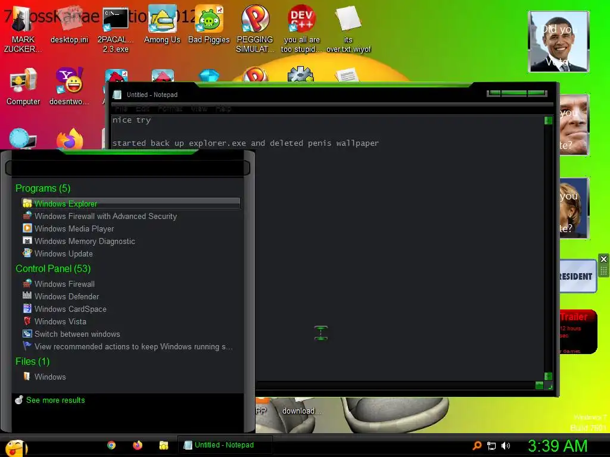Open Notepad's Help menu
610x457 pixels.
(223, 109)
